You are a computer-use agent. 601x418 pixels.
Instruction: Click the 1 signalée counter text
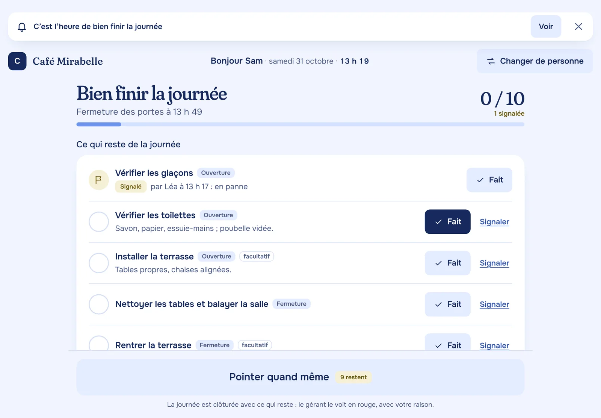coord(509,114)
